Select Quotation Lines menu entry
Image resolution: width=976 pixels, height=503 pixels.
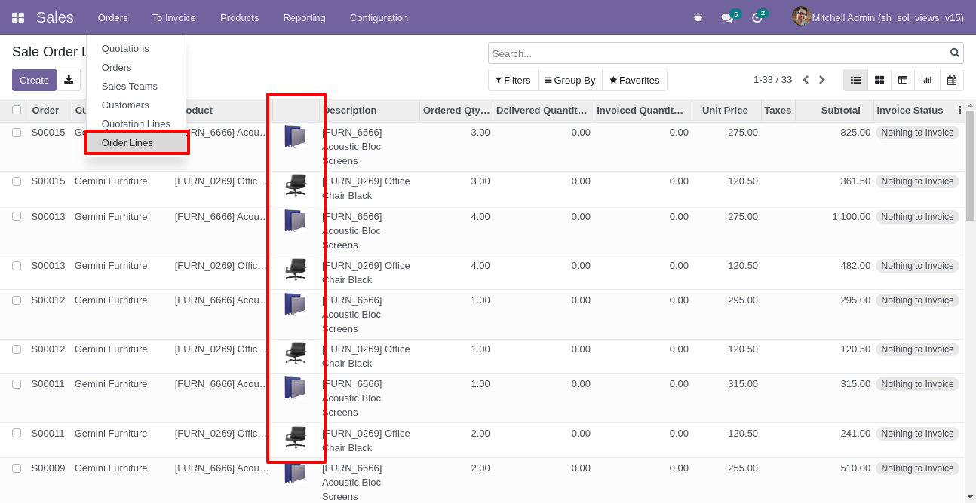click(137, 124)
